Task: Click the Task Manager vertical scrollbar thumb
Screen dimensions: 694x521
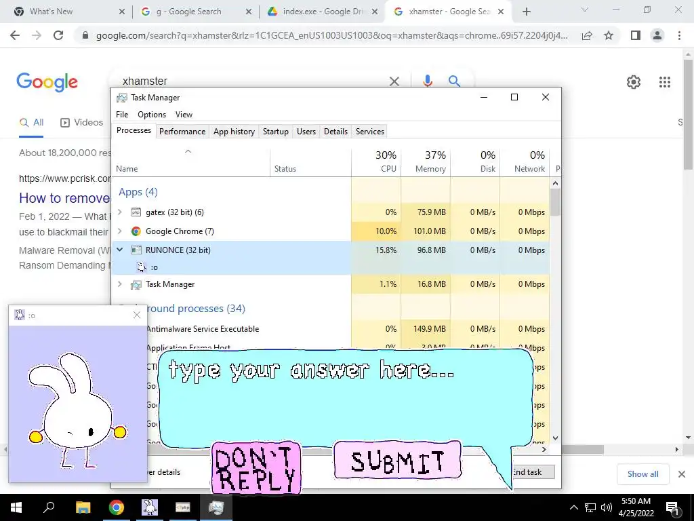Action: pos(555,202)
